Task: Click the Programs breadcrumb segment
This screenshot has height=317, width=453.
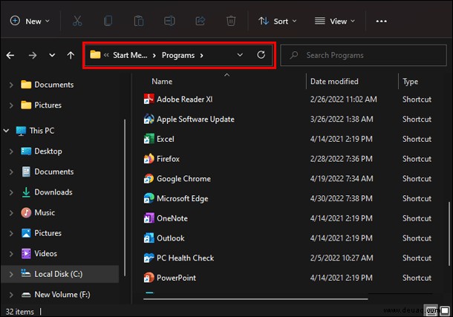Action: (178, 55)
